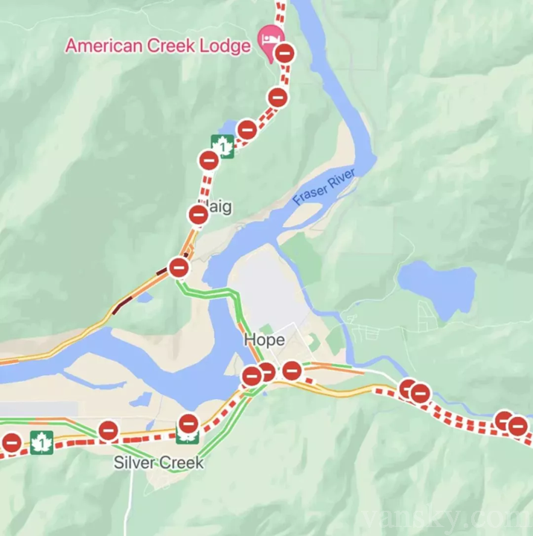Select the Hope town label
Screen dimensions: 533x536
(x=264, y=340)
